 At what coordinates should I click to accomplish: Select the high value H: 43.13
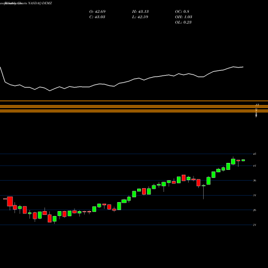[x=140, y=12]
